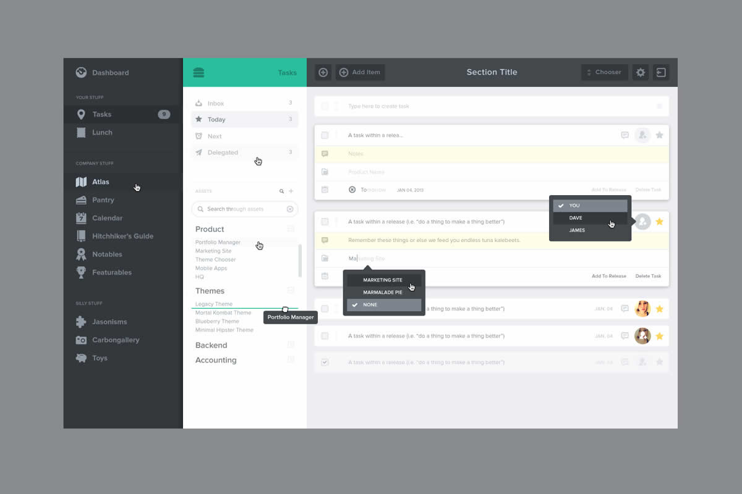Star the first task in the list
This screenshot has width=742, height=494.
pos(659,135)
